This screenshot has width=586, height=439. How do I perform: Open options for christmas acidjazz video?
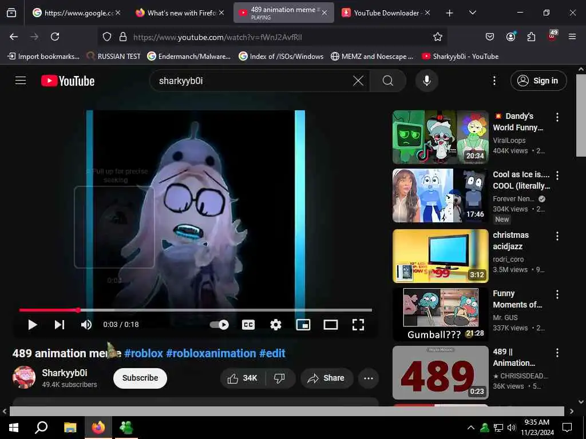pyautogui.click(x=557, y=236)
